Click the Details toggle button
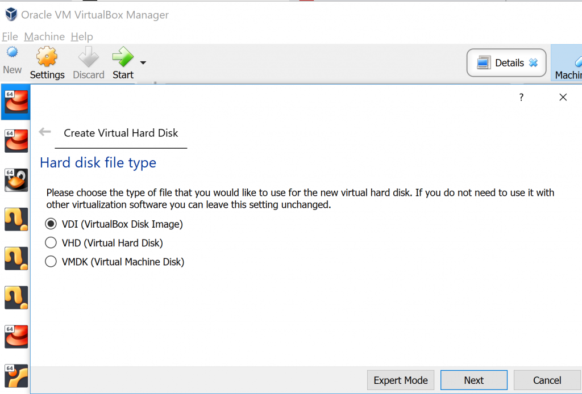582x394 pixels. (x=506, y=62)
